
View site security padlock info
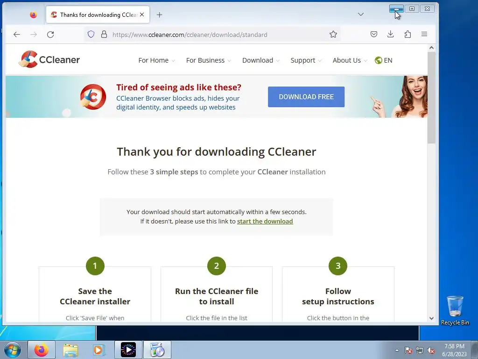(104, 34)
